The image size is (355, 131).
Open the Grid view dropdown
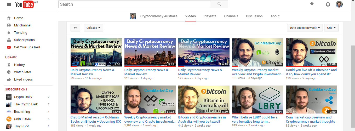(331, 28)
